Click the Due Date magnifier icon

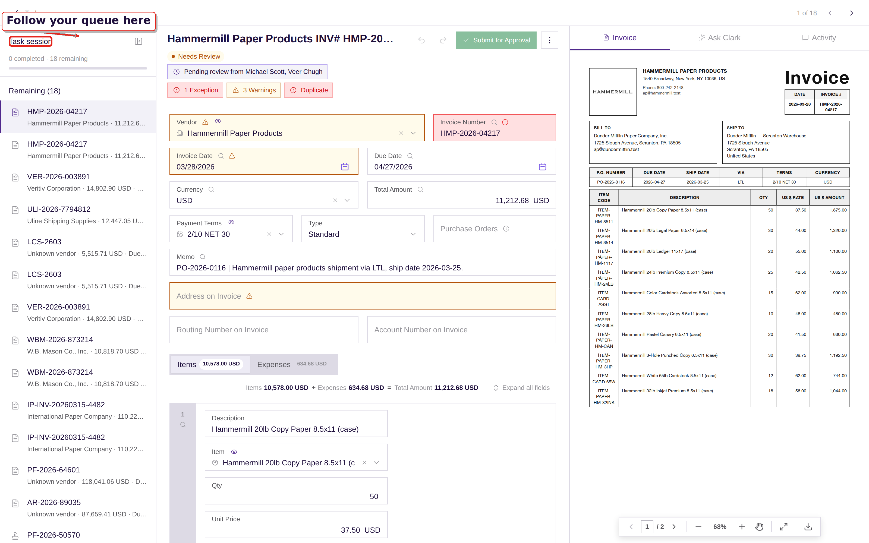pos(410,156)
